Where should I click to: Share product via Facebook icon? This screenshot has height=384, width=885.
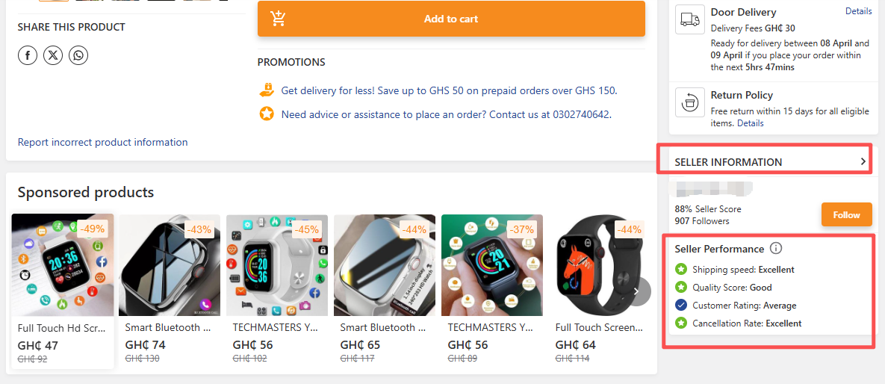click(x=28, y=55)
